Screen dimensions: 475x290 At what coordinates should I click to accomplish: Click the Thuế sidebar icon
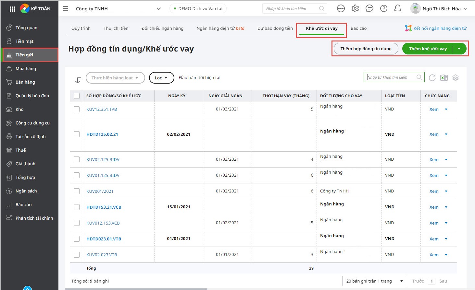9,150
